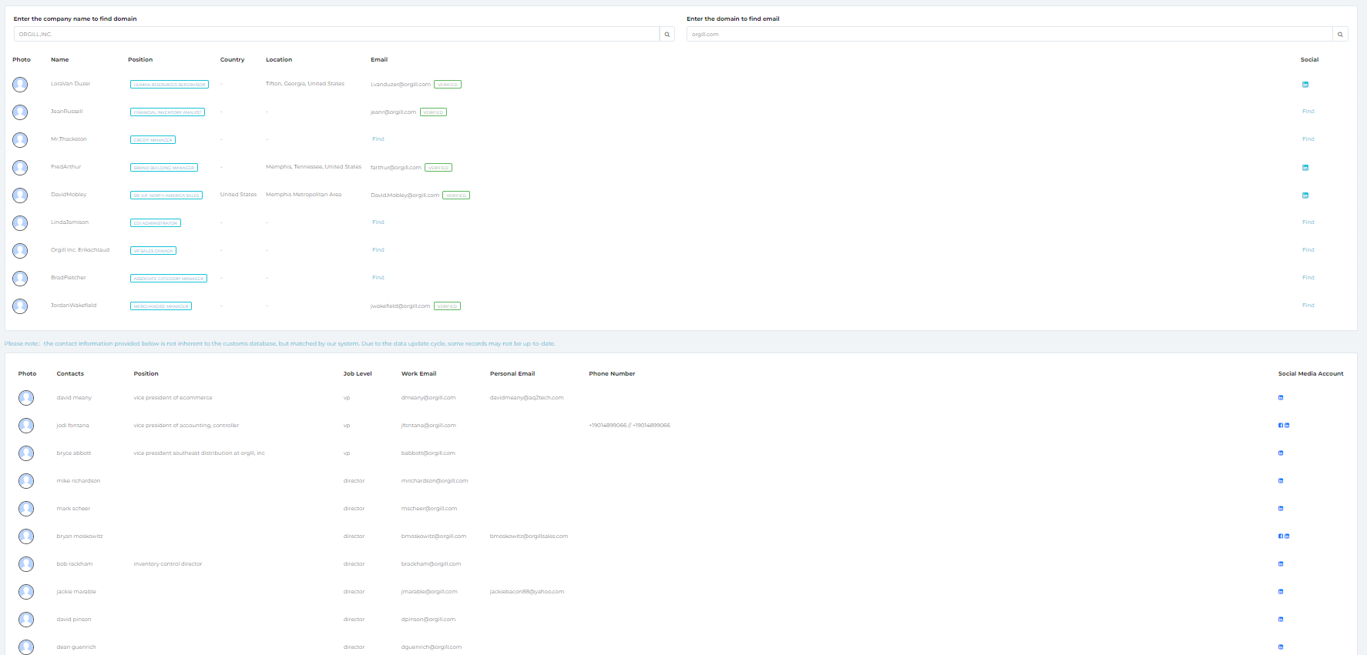Click bob rackham's LinkedIn social icon

(x=1281, y=564)
